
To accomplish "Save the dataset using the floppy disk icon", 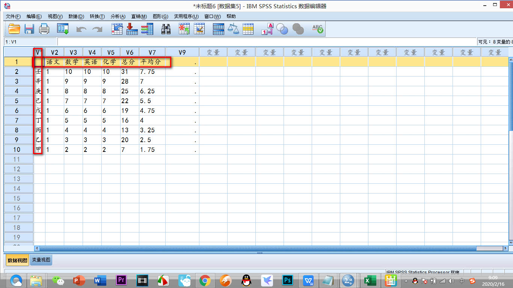I will pos(29,29).
